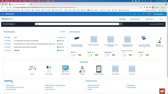This screenshot has height=94, width=168.
Task: Reload the page in Chrome
Action: tap(8, 7)
